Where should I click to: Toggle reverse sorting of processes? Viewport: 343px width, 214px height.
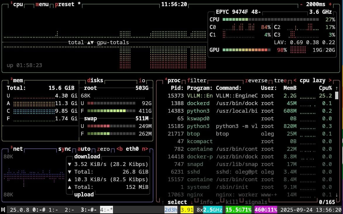tap(256, 81)
